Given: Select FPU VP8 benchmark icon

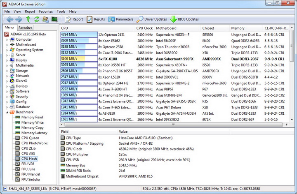Looking at the screenshot, I should tap(18, 164).
